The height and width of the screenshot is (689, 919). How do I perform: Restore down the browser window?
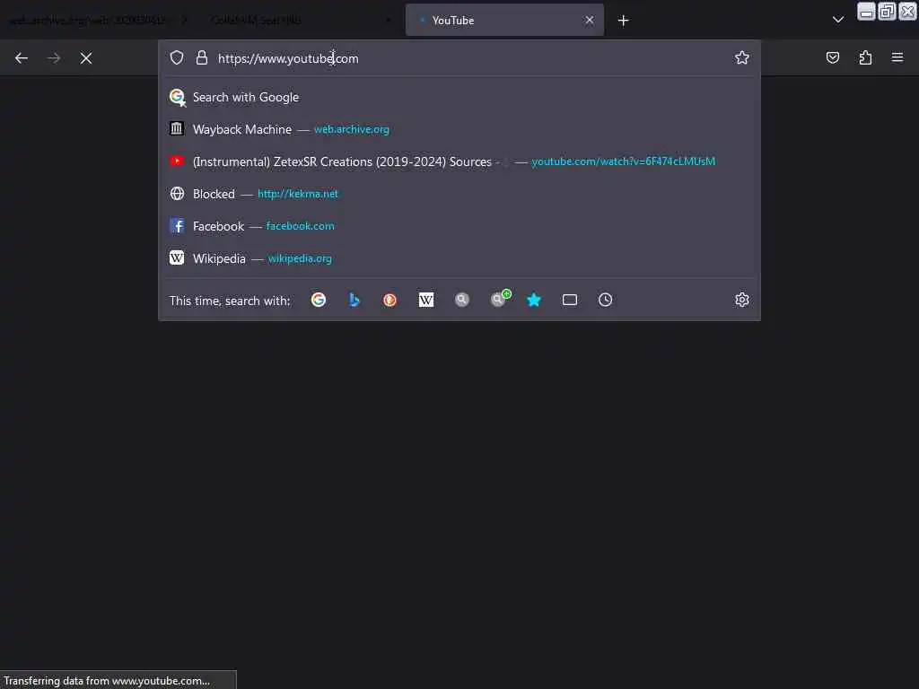887,12
